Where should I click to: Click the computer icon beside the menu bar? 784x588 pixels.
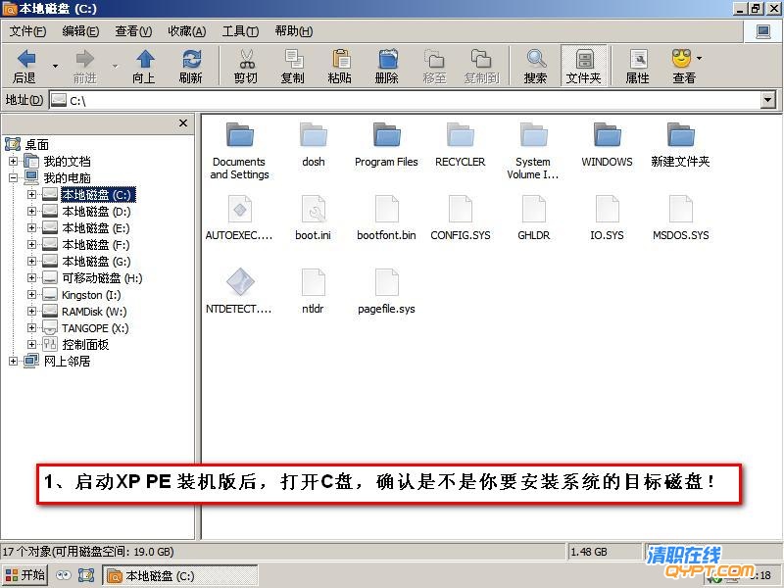763,32
